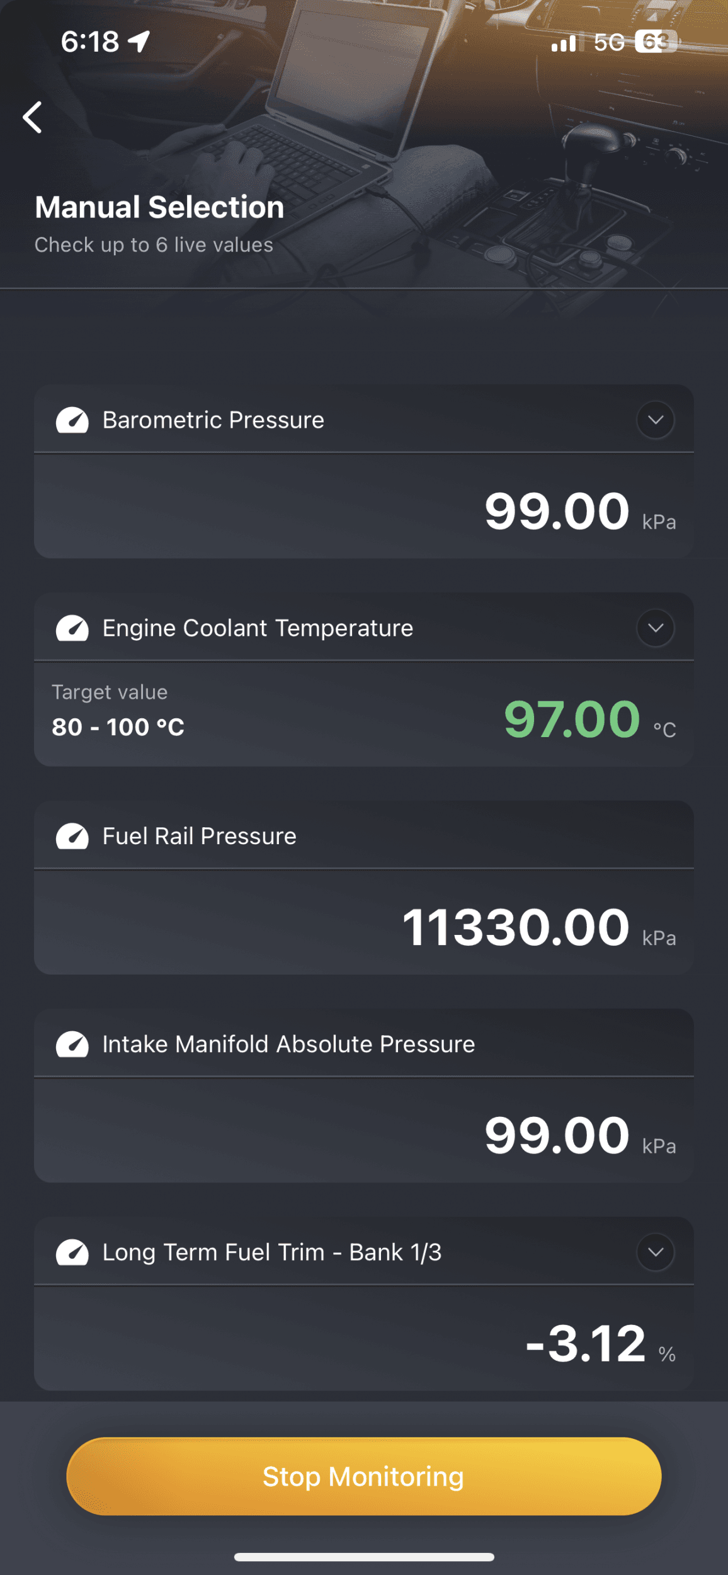This screenshot has width=728, height=1575.
Task: Expand the Engine Coolant Temperature chevron
Action: (656, 628)
